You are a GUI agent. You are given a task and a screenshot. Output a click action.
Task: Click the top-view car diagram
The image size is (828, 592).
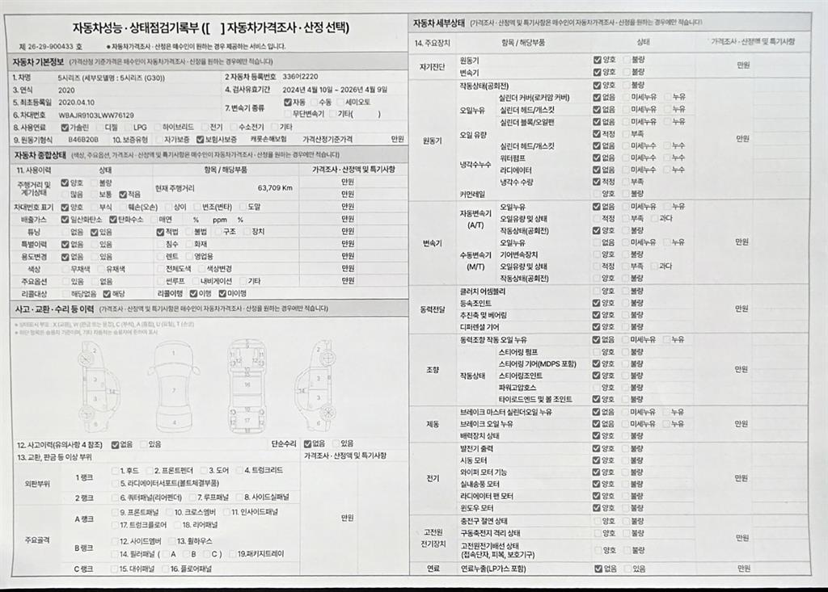click(x=173, y=386)
